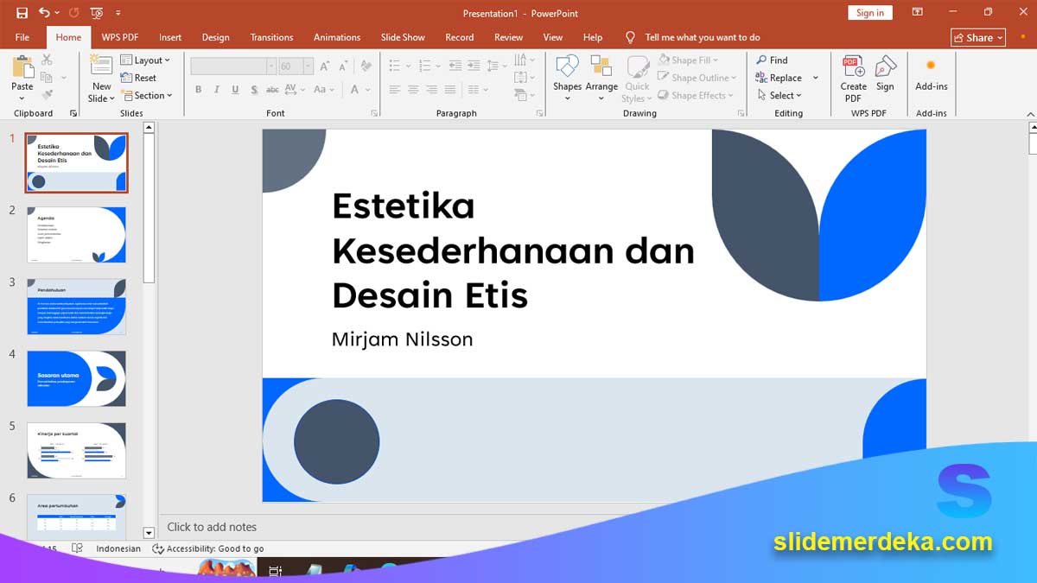Open Add-ins
Image resolution: width=1037 pixels, height=583 pixels.
coord(931,73)
